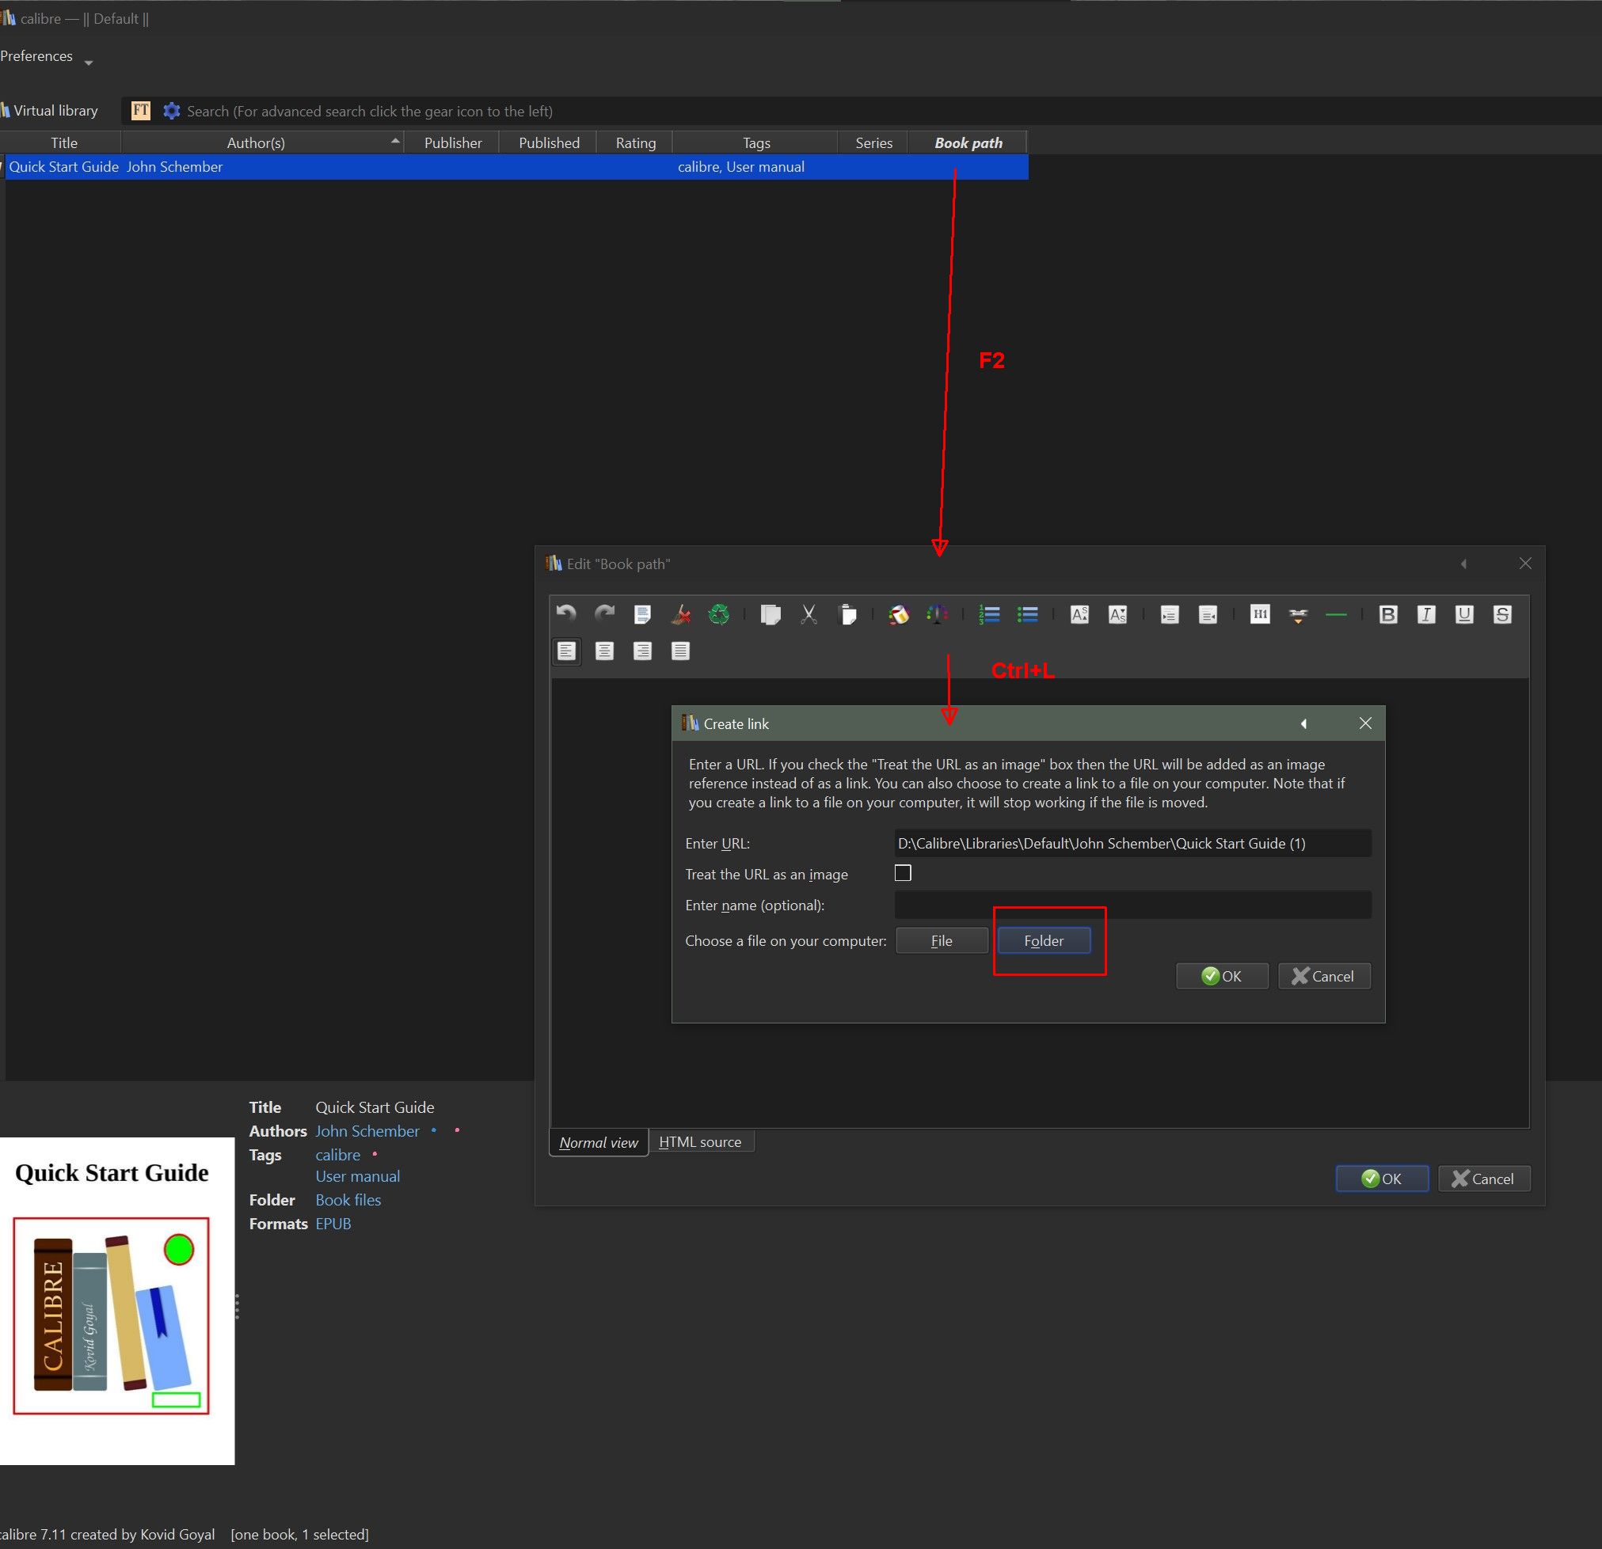Check Treat the URL as an image
Image resolution: width=1602 pixels, height=1549 pixels.
pos(902,873)
